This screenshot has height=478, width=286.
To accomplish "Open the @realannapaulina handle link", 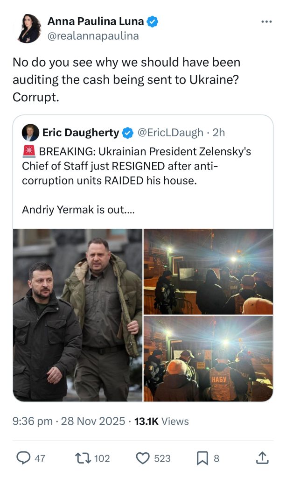I will click(x=93, y=36).
